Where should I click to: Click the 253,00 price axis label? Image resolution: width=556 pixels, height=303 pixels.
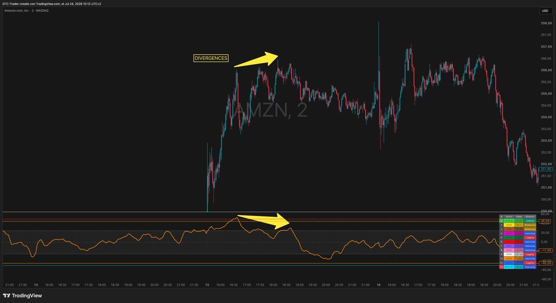pos(546,141)
